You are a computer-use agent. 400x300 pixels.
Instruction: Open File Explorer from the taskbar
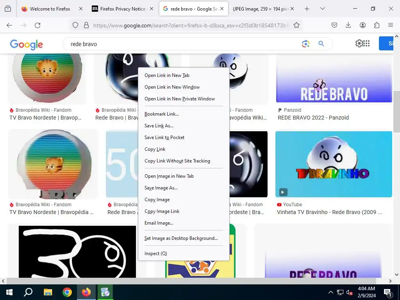click(x=48, y=292)
